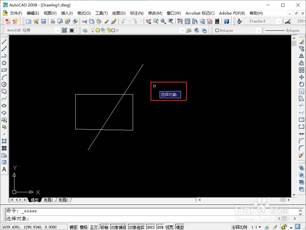
Task: Expand the undo history arrow
Action: [x=129, y=21]
